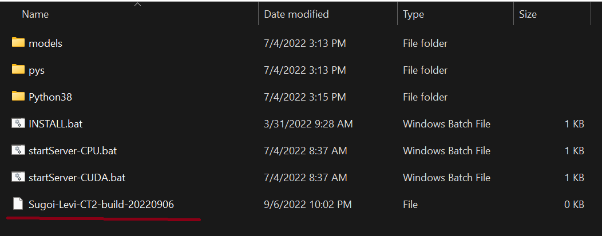Select INSTALL.bat file name
Screen dimensions: 602x236
pyautogui.click(x=56, y=124)
